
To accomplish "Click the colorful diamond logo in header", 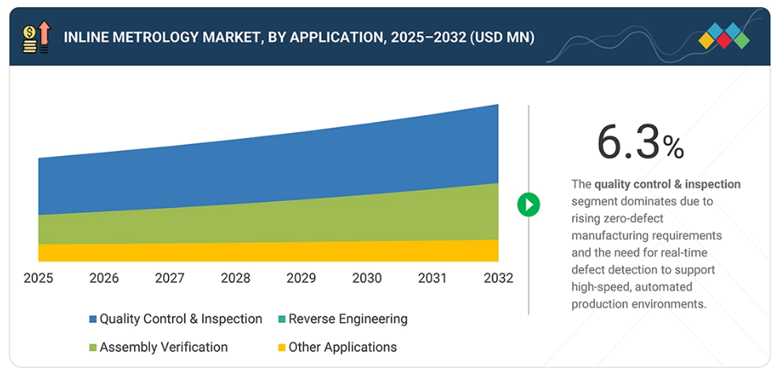I will 724,35.
